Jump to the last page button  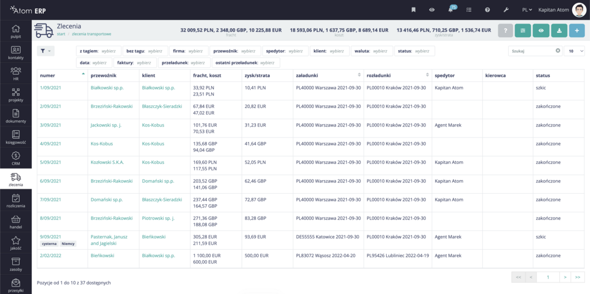[x=577, y=277]
